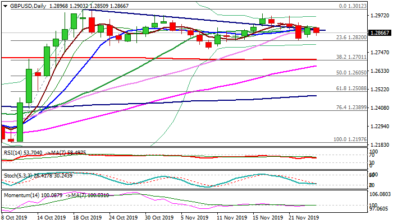Click the 1.21830 price scale value
The image size is (393, 224).
click(380, 145)
